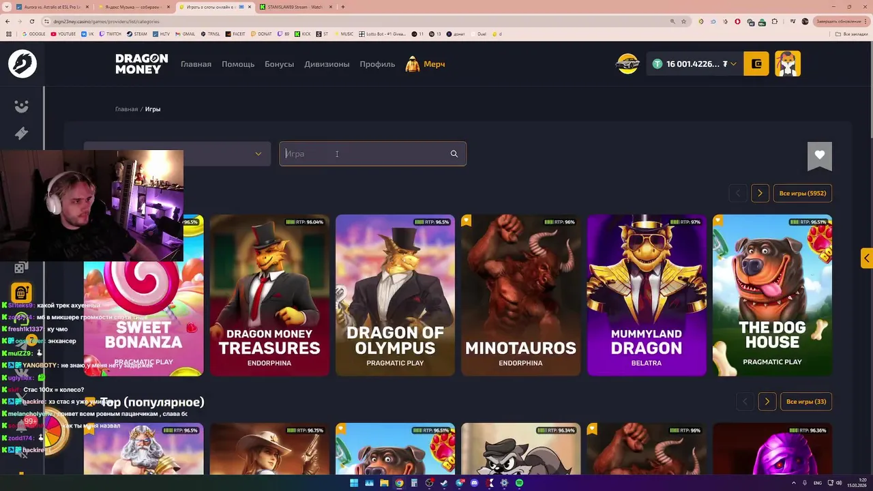
Task: Click the Chrome update button
Action: (x=842, y=21)
